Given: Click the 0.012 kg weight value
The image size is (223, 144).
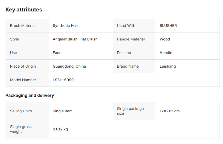Looking at the screenshot, I should click(x=60, y=129).
